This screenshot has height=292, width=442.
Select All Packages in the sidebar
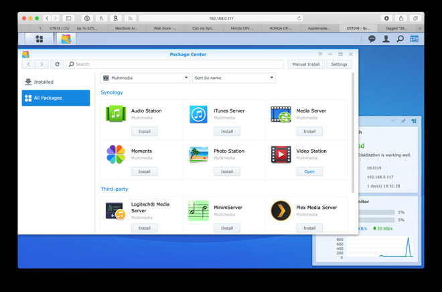(x=56, y=98)
